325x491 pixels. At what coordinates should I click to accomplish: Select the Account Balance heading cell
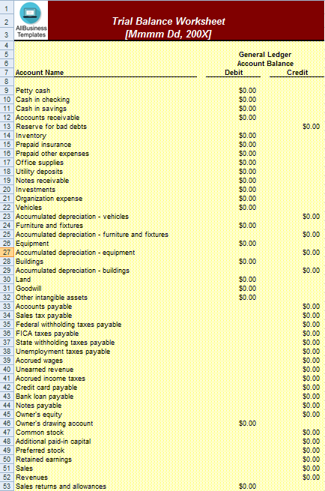(x=265, y=64)
